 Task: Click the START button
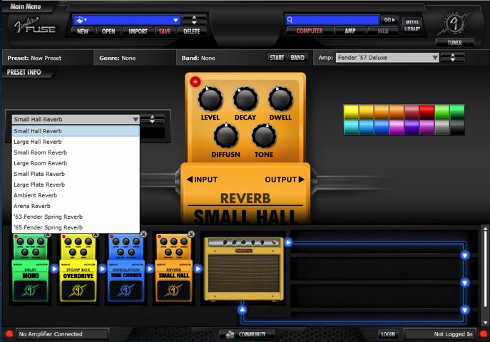tap(277, 58)
